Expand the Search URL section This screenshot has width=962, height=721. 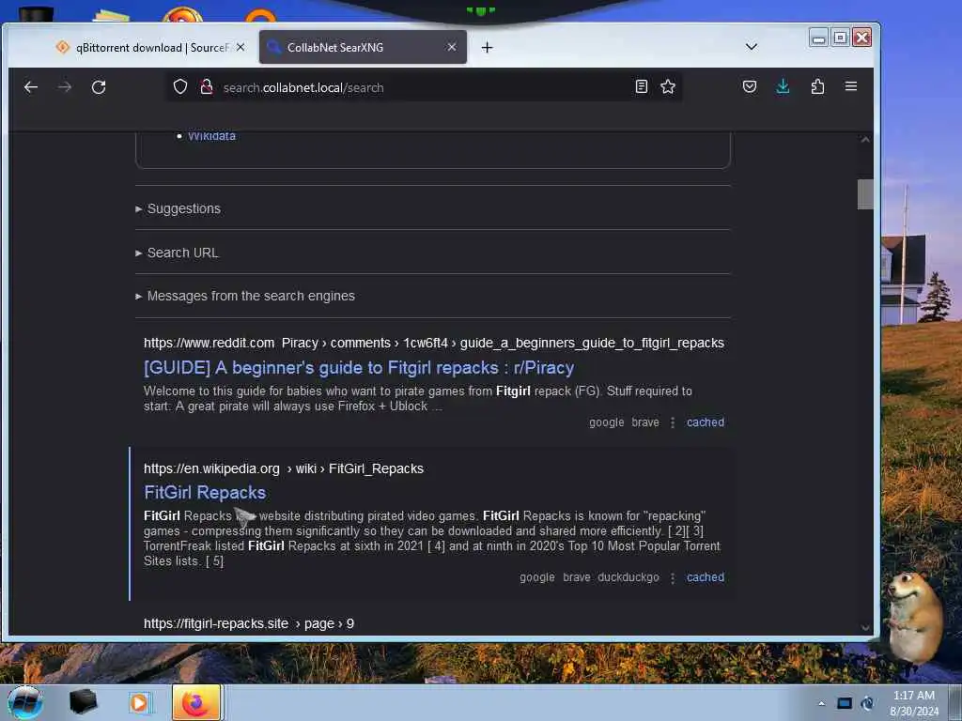tap(177, 253)
